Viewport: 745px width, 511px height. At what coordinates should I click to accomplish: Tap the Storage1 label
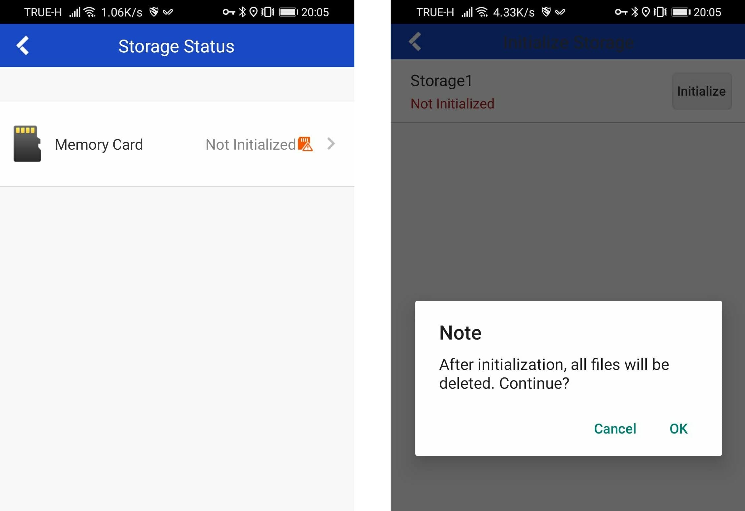tap(441, 81)
